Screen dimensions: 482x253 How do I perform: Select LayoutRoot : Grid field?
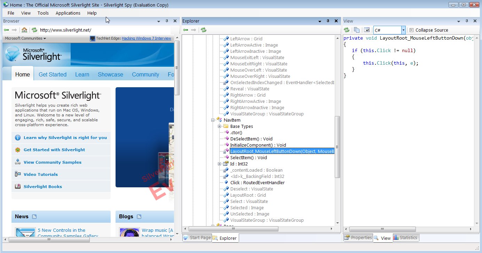248,195
